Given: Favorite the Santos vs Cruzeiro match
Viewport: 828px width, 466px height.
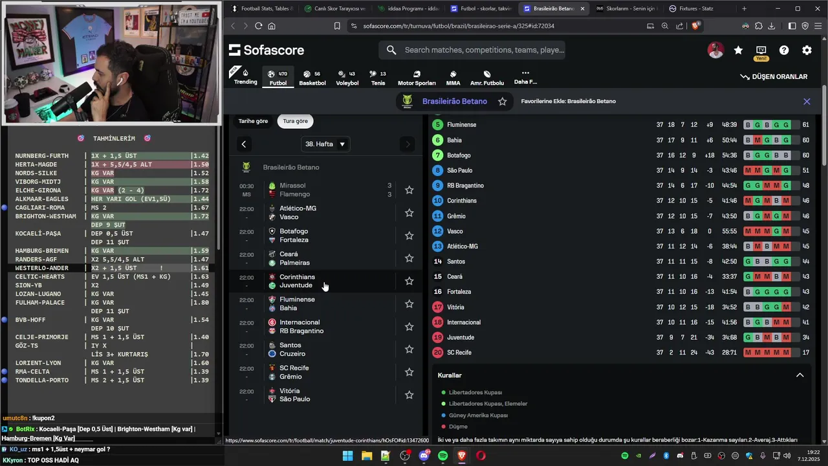Looking at the screenshot, I should (x=409, y=349).
